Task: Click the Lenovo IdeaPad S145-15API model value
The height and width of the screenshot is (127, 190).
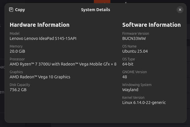Action: (43, 38)
